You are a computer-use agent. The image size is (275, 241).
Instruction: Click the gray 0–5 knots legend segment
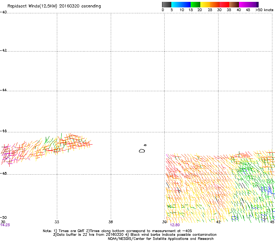[x=166, y=4]
